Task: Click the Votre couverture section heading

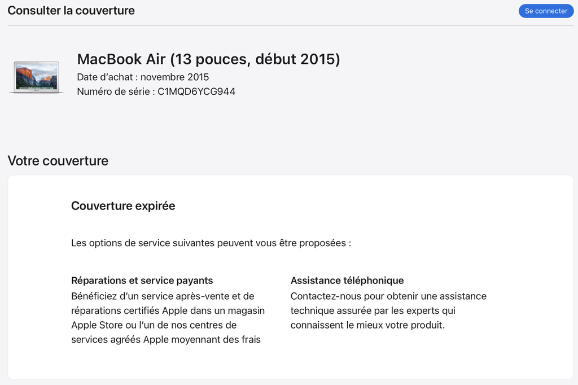Action: [x=58, y=161]
